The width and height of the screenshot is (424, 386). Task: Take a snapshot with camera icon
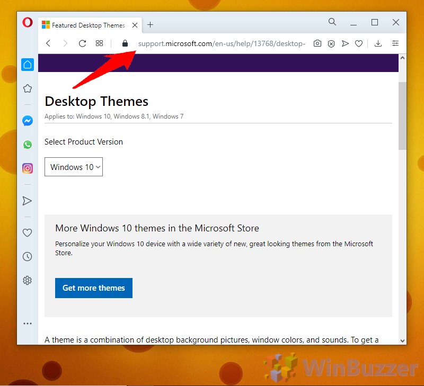click(x=317, y=43)
